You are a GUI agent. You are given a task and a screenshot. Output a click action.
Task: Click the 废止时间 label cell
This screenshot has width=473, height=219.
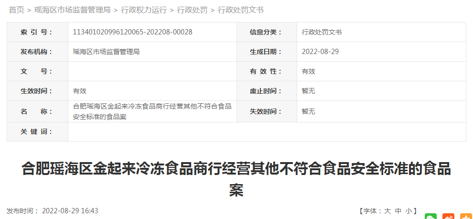click(267, 91)
